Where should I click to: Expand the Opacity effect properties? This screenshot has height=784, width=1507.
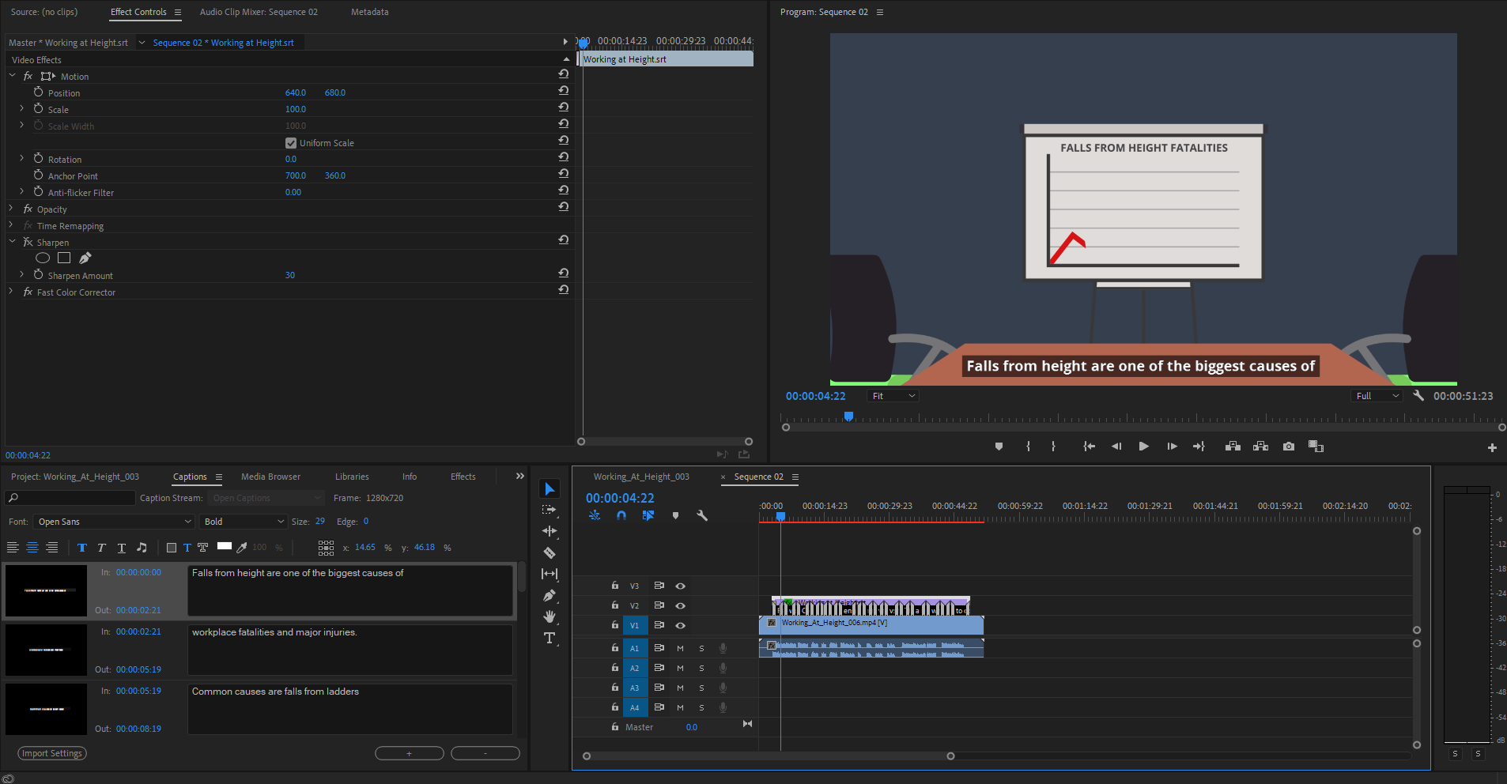tap(11, 209)
